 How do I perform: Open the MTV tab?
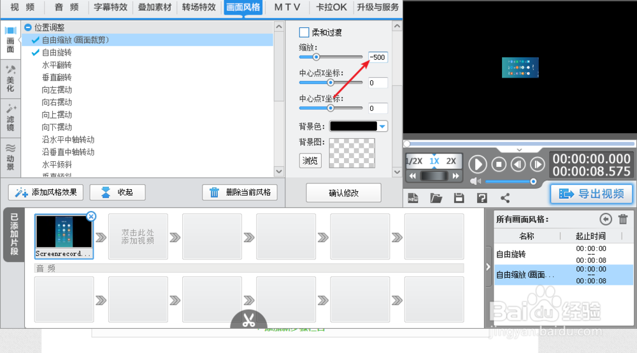pos(287,7)
